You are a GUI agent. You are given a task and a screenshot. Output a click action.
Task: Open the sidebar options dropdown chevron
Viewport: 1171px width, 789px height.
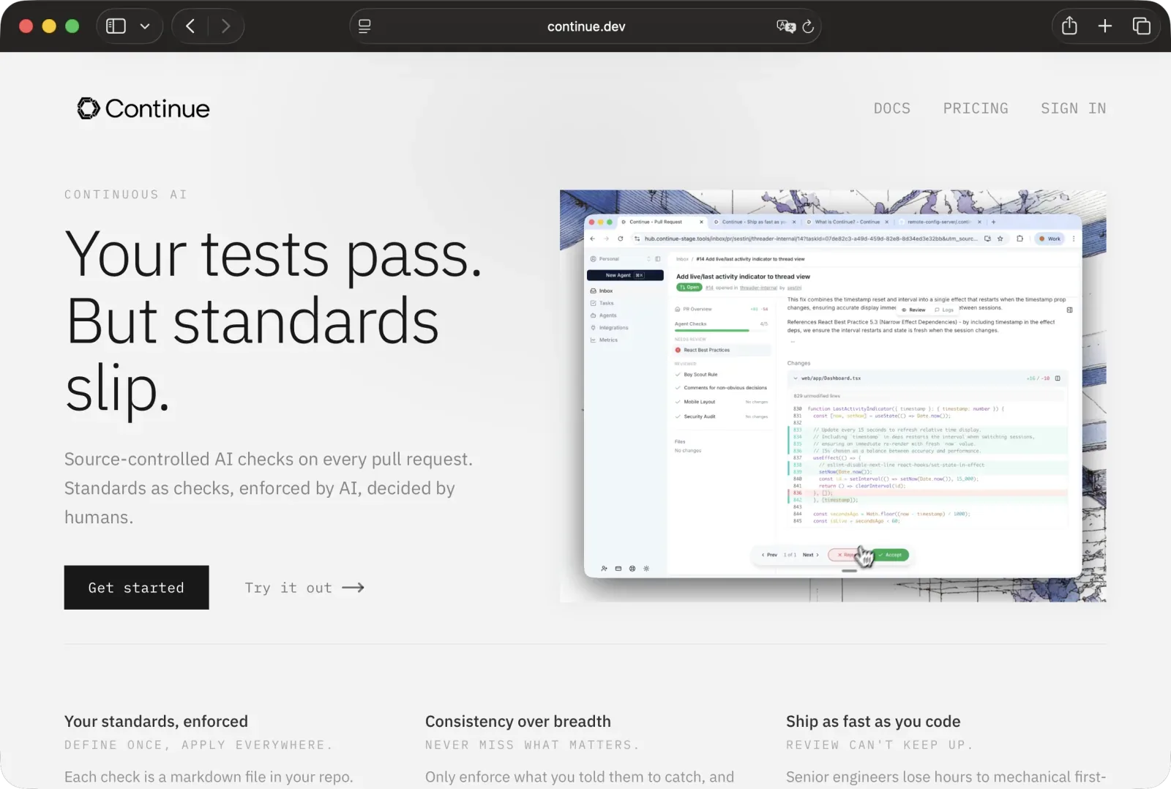[145, 26]
